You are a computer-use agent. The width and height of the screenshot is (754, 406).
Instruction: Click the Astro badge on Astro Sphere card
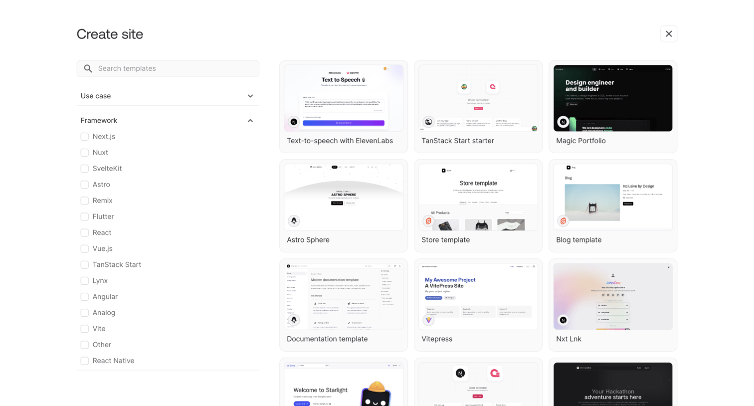point(294,220)
